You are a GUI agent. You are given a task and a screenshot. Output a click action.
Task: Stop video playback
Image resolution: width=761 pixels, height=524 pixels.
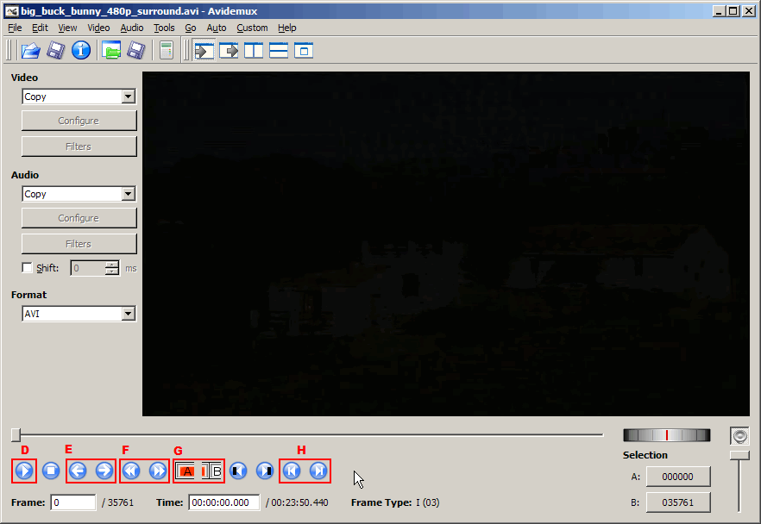(50, 471)
